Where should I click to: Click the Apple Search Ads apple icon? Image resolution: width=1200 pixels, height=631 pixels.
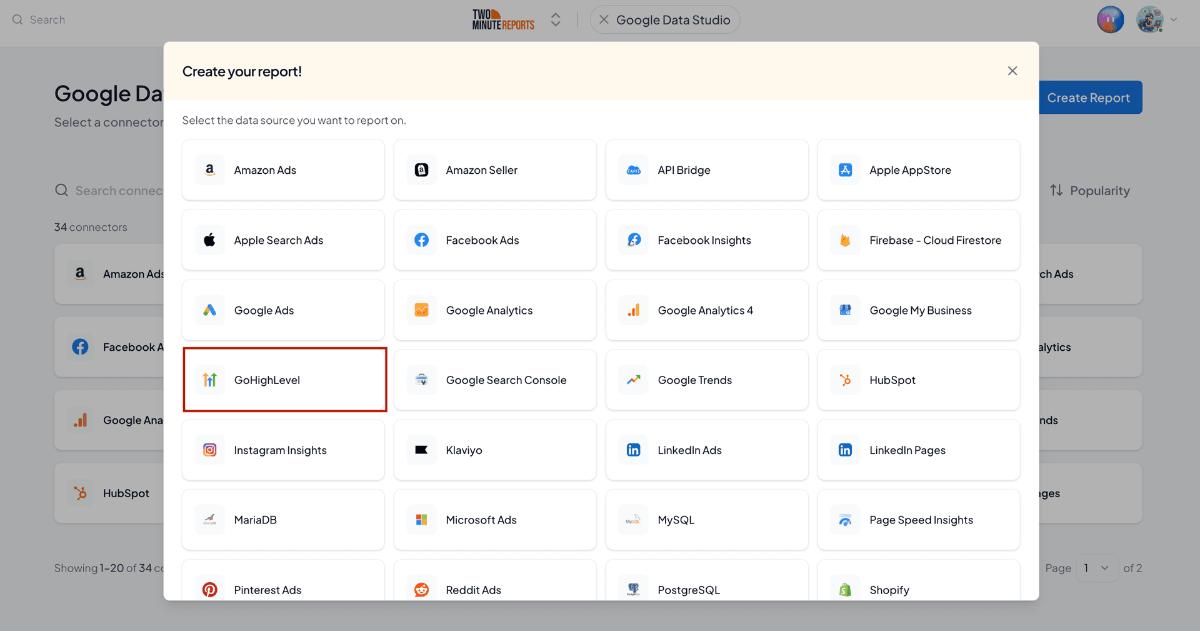[210, 240]
